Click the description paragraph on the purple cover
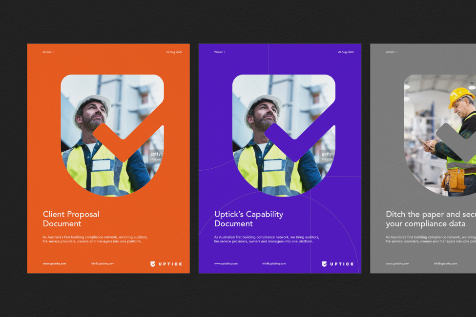 coord(267,239)
